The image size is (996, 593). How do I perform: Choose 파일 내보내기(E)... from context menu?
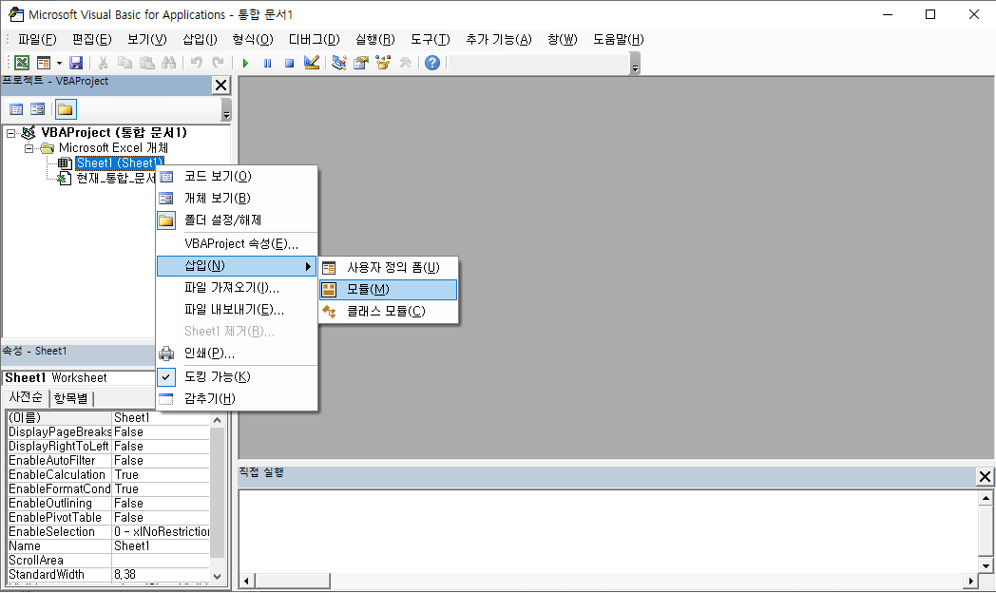(237, 309)
